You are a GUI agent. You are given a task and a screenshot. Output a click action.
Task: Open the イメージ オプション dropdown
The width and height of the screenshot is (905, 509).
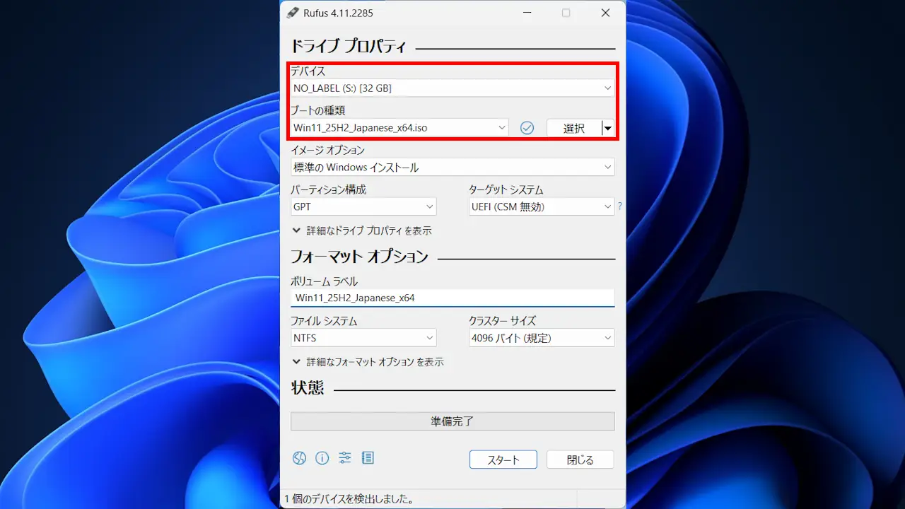coord(452,168)
